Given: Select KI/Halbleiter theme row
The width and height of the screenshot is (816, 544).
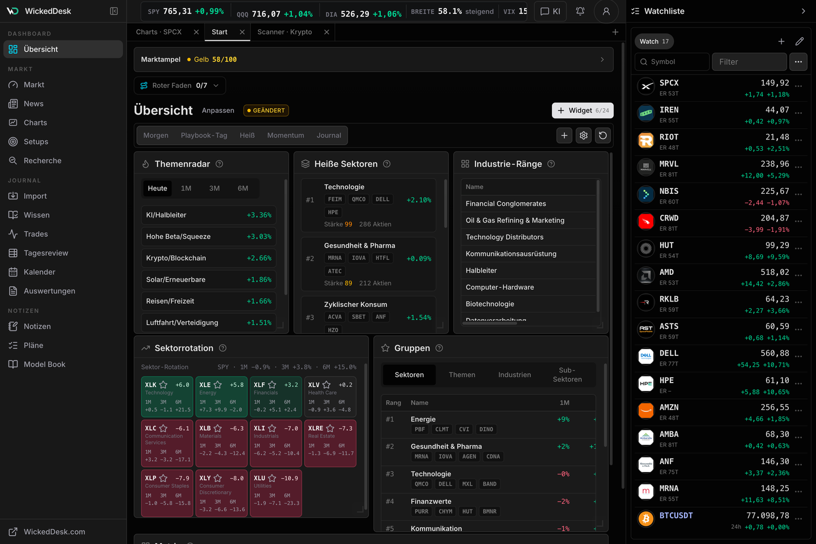Looking at the screenshot, I should (x=209, y=215).
